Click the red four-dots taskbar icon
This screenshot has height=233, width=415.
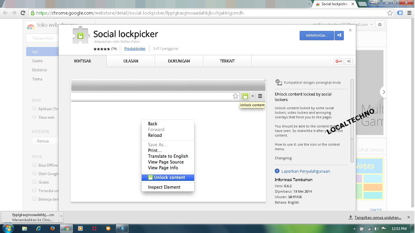pyautogui.click(x=94, y=228)
